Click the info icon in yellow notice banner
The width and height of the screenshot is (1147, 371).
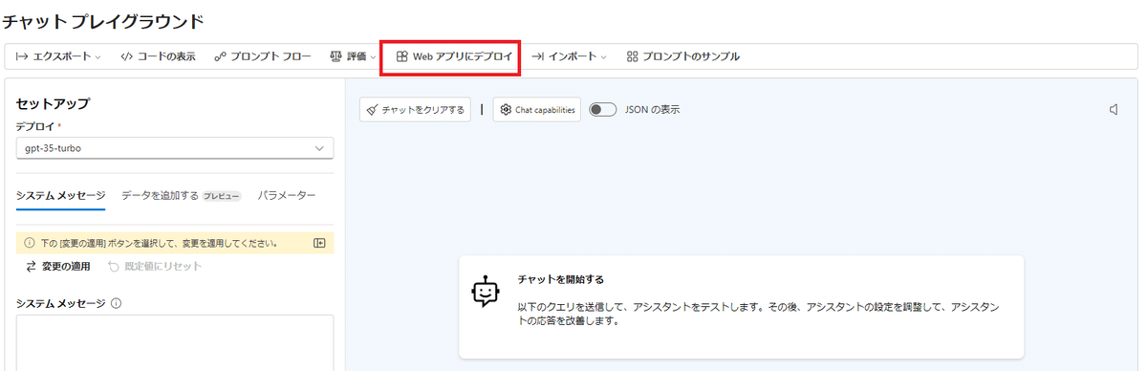tap(29, 243)
